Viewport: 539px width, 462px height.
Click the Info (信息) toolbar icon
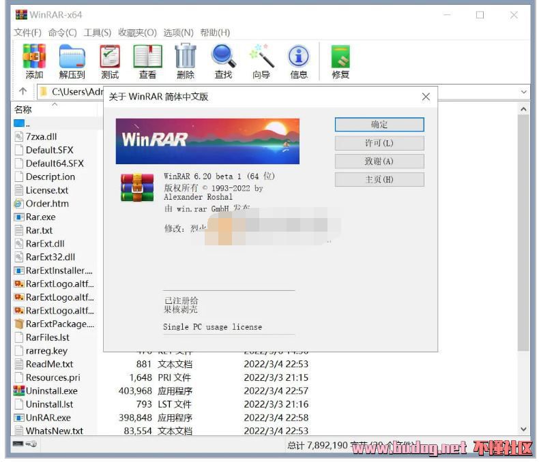tap(299, 62)
